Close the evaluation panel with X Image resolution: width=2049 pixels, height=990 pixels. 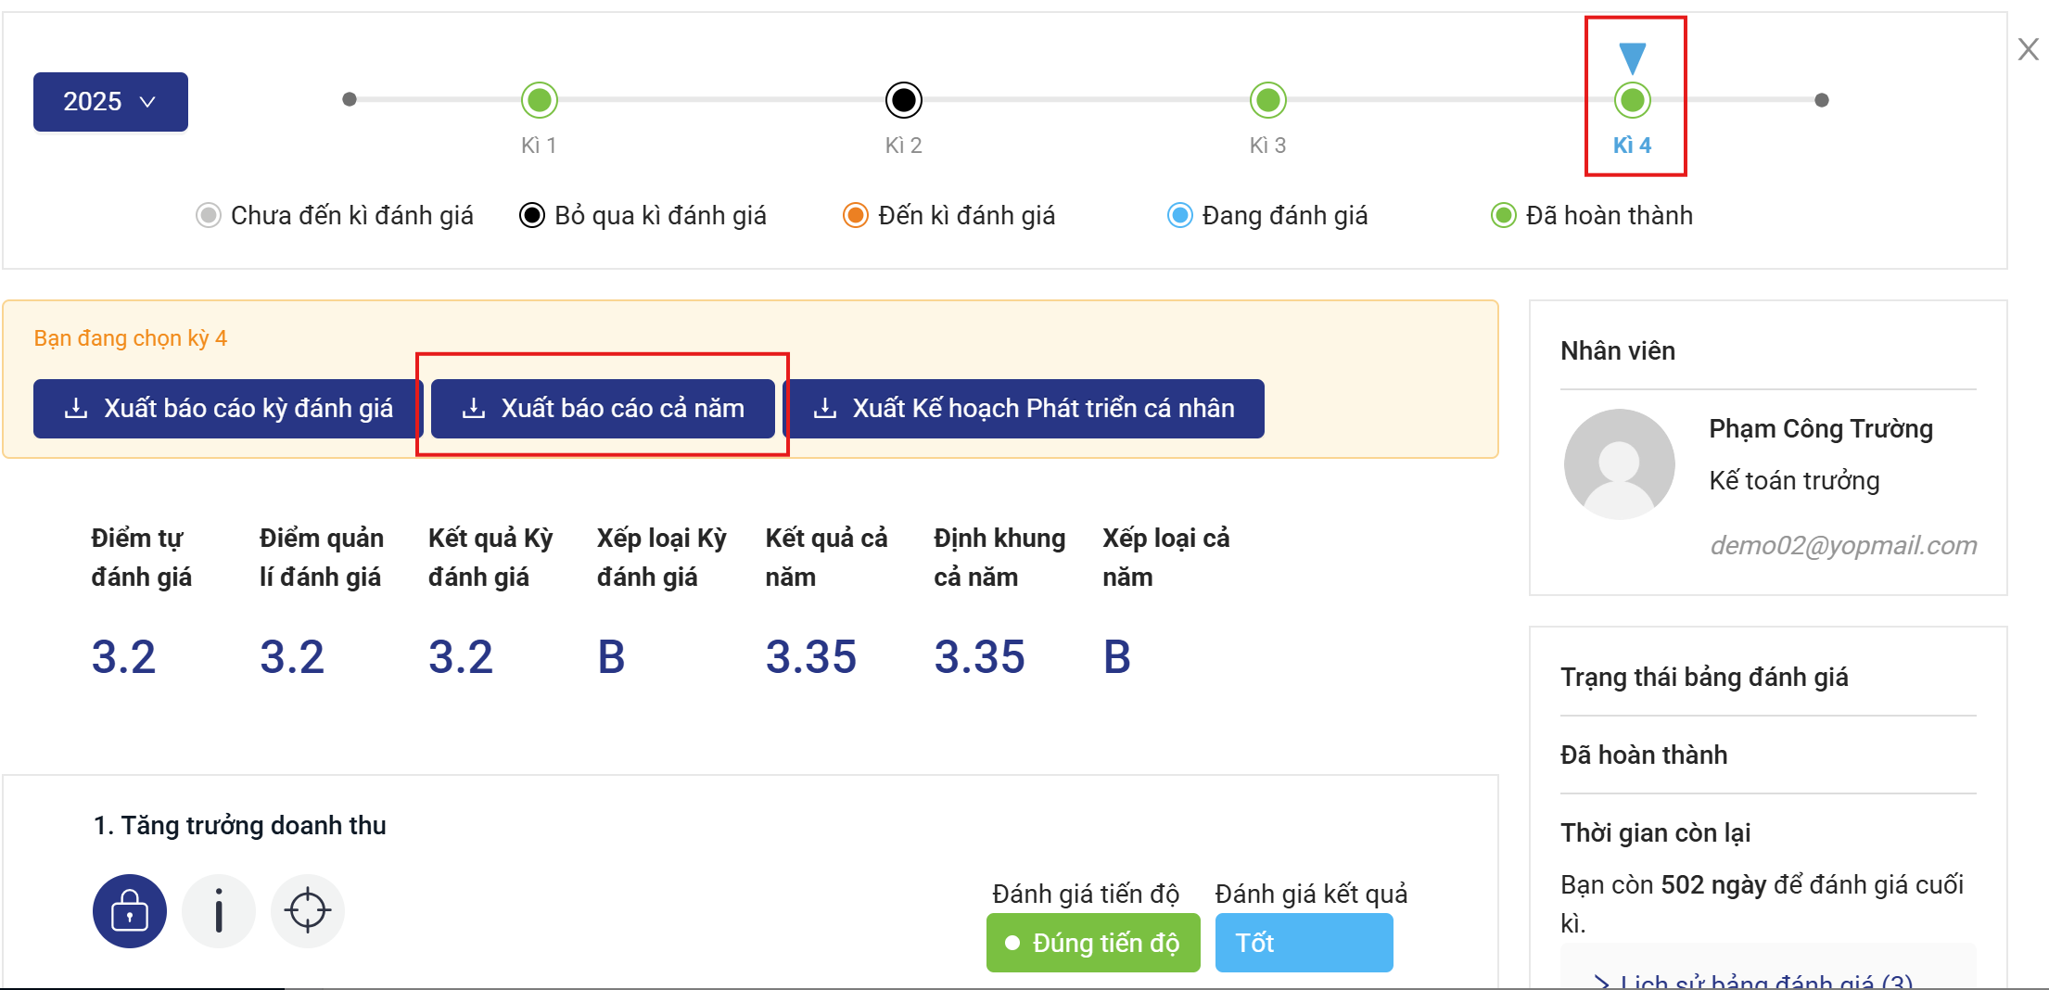point(2028,49)
